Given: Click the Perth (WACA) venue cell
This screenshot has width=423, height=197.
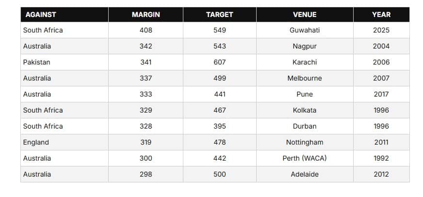Looking at the screenshot, I should [x=305, y=158].
